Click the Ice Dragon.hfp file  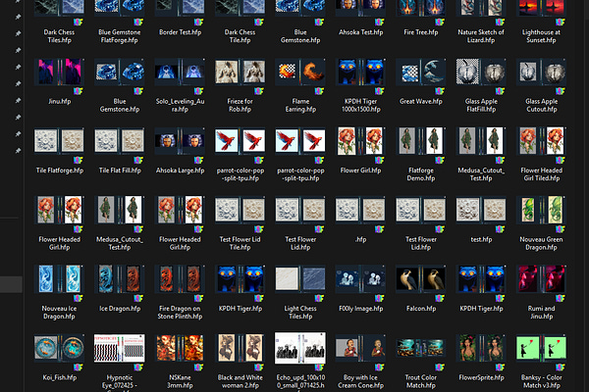click(x=120, y=289)
